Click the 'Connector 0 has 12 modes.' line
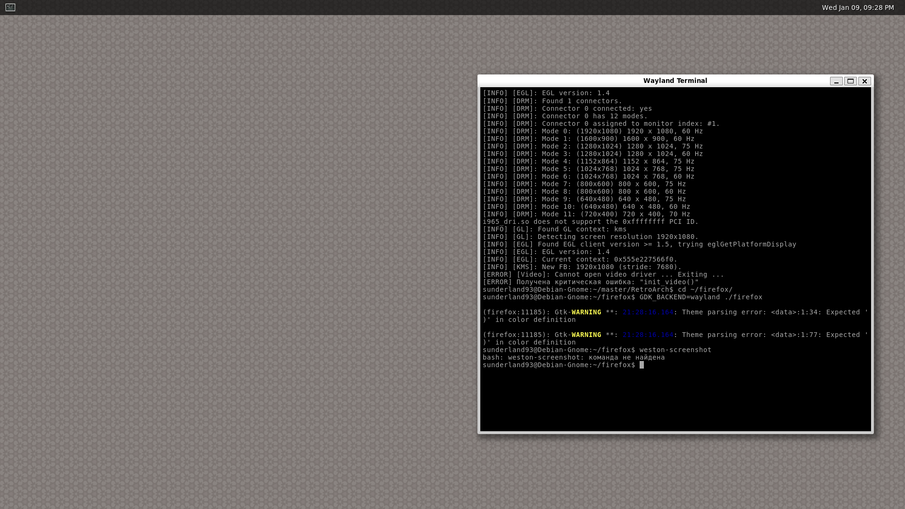This screenshot has height=509, width=905. [x=565, y=116]
